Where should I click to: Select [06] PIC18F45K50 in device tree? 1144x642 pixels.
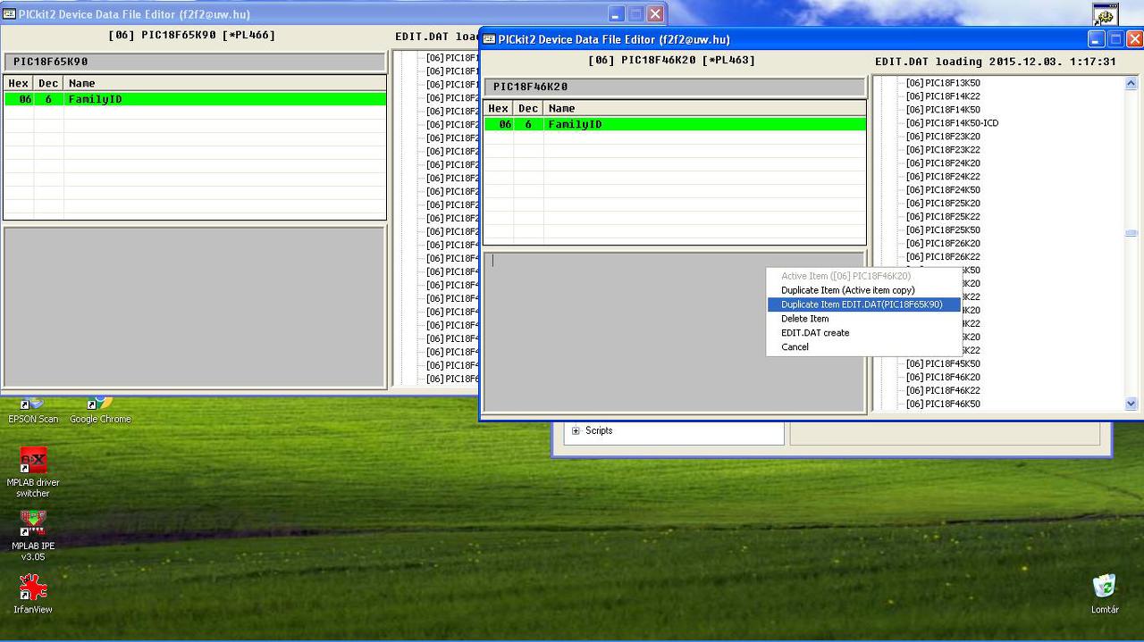943,364
